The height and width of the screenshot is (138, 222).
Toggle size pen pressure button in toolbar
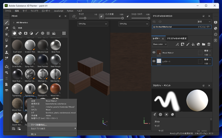click(x=101, y=16)
